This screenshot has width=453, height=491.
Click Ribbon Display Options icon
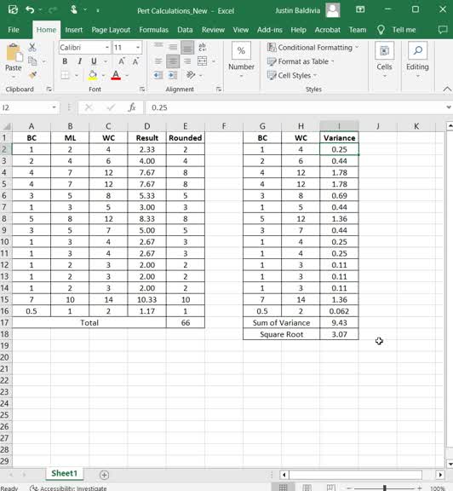coord(360,9)
